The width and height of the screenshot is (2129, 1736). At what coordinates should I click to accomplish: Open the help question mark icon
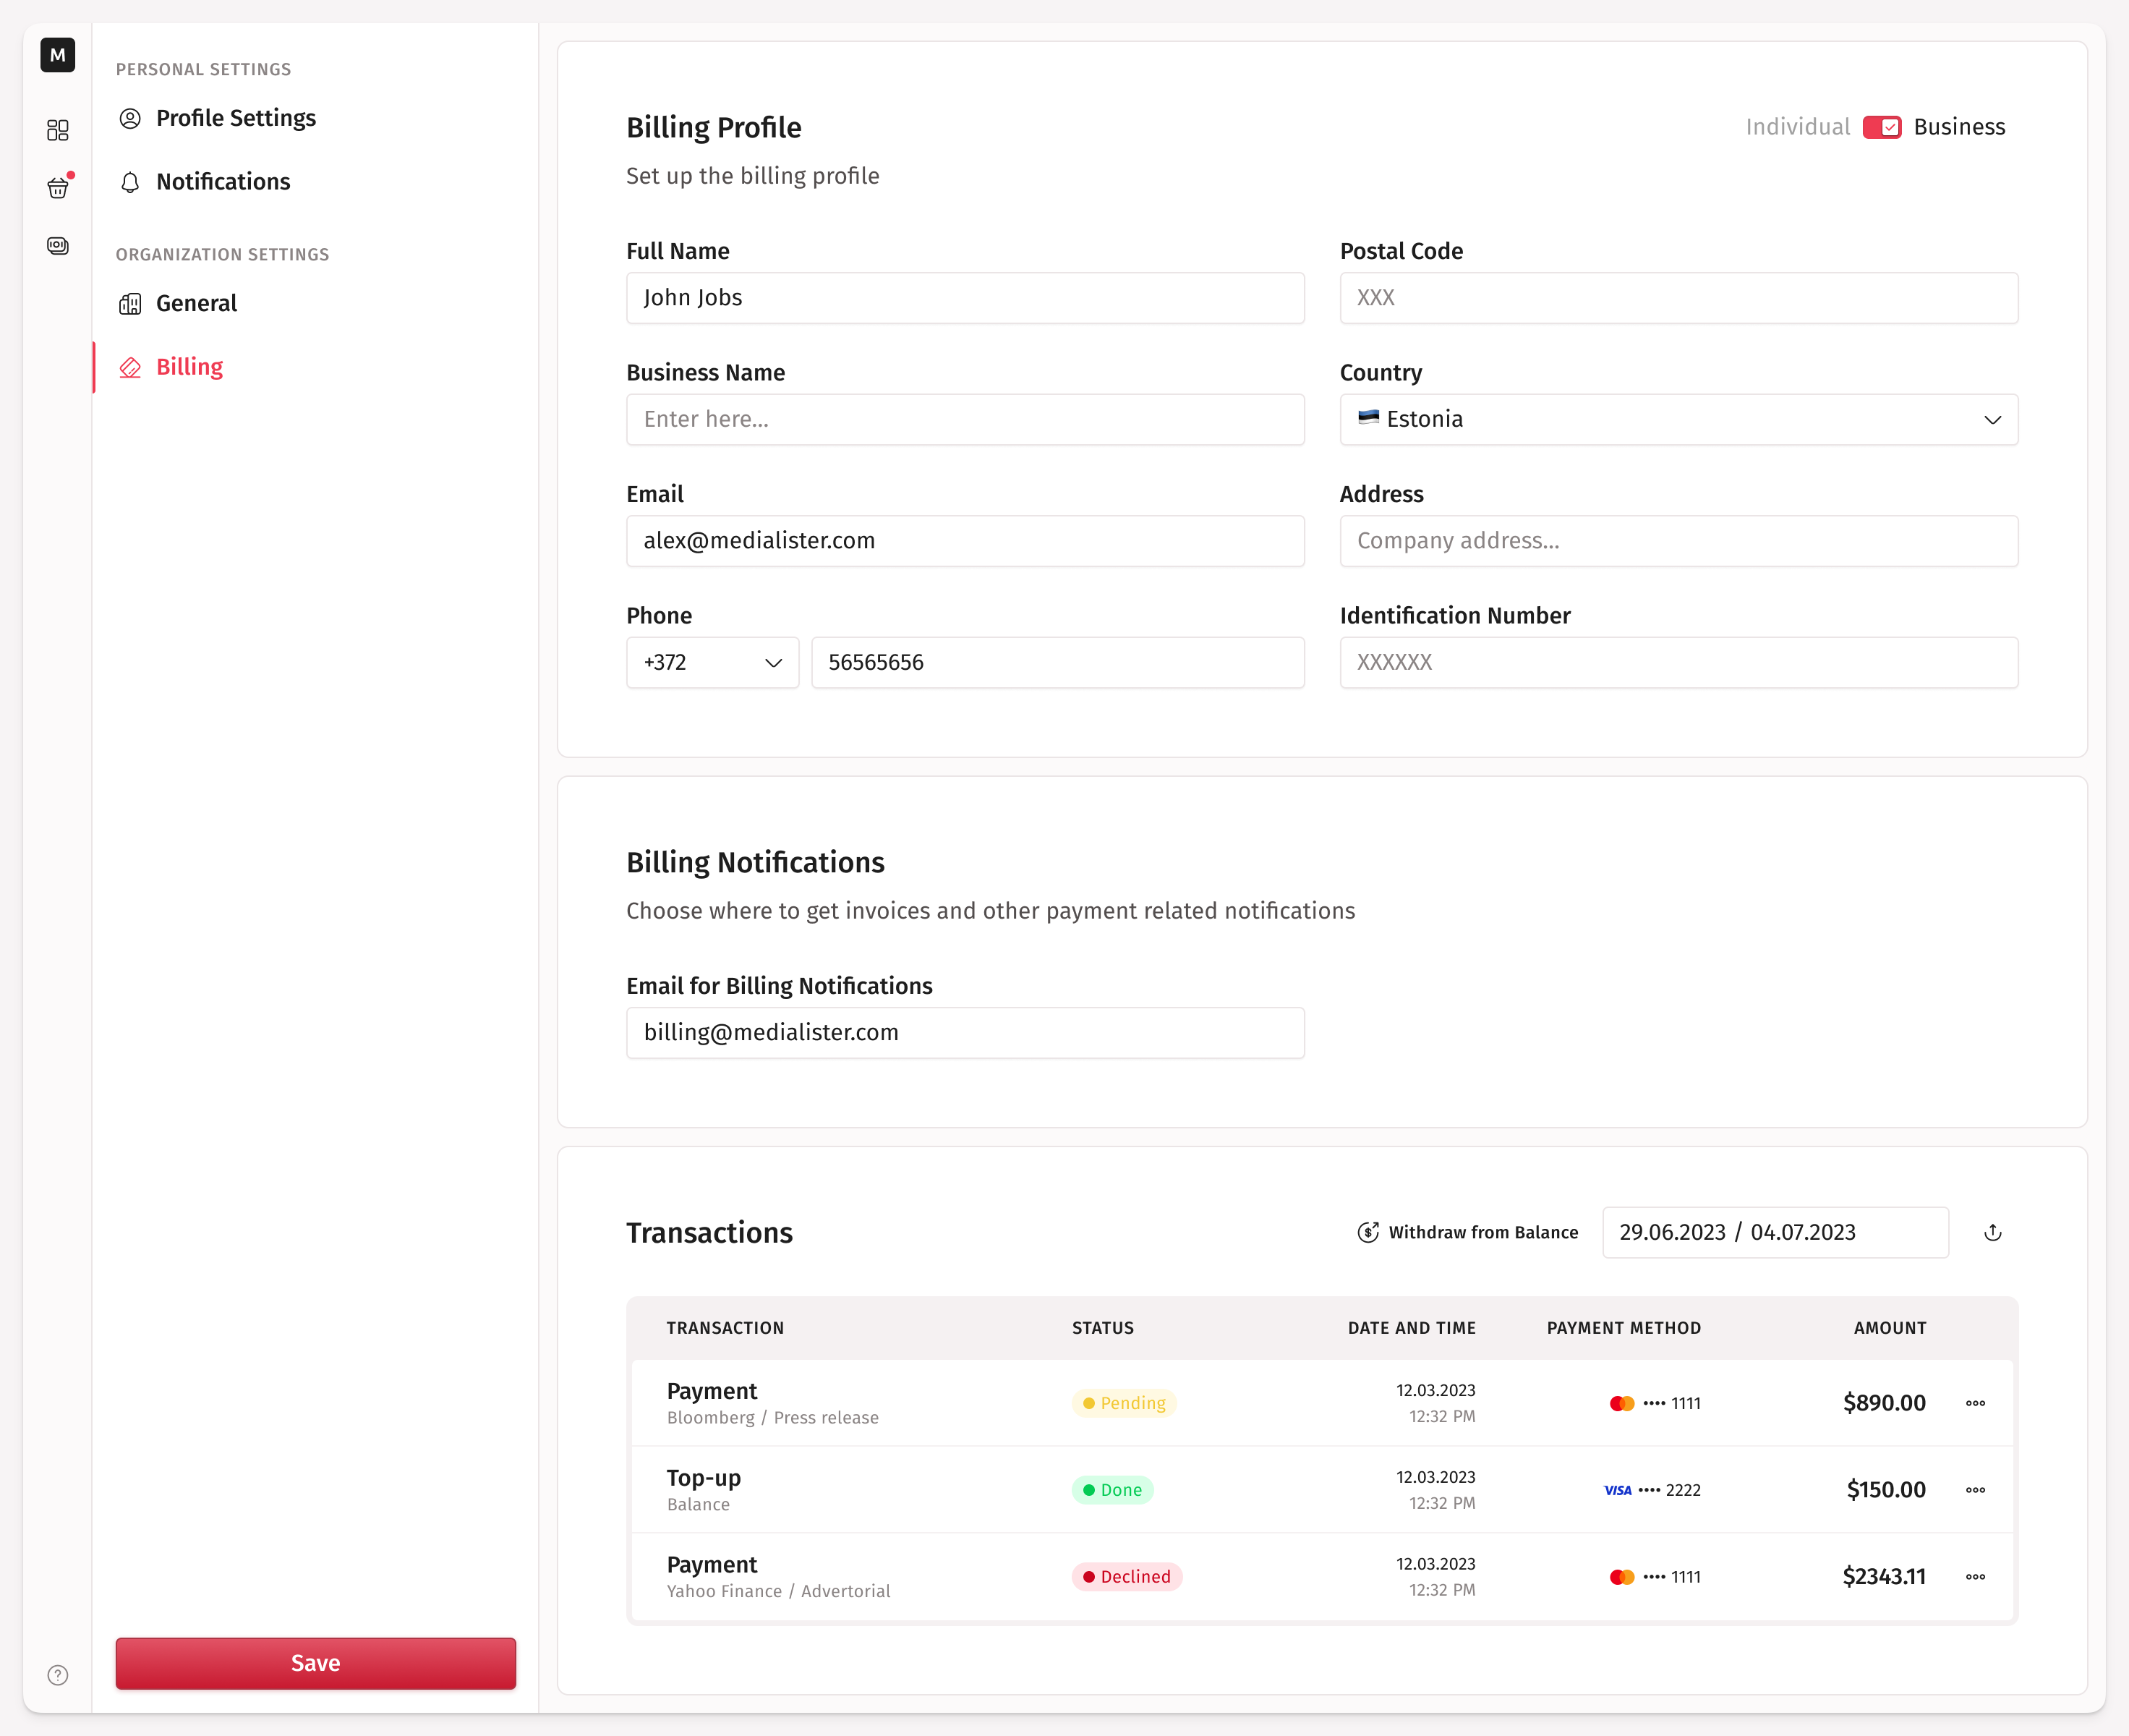[x=57, y=1675]
